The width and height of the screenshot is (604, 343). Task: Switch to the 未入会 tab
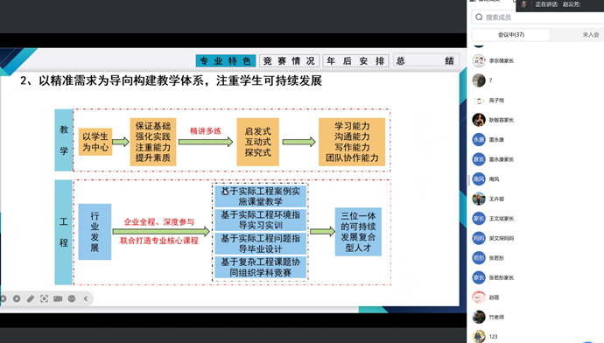tap(591, 35)
